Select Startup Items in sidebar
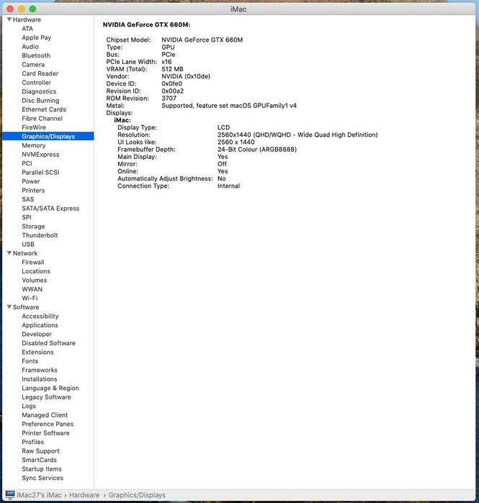Image resolution: width=479 pixels, height=503 pixels. click(x=42, y=468)
